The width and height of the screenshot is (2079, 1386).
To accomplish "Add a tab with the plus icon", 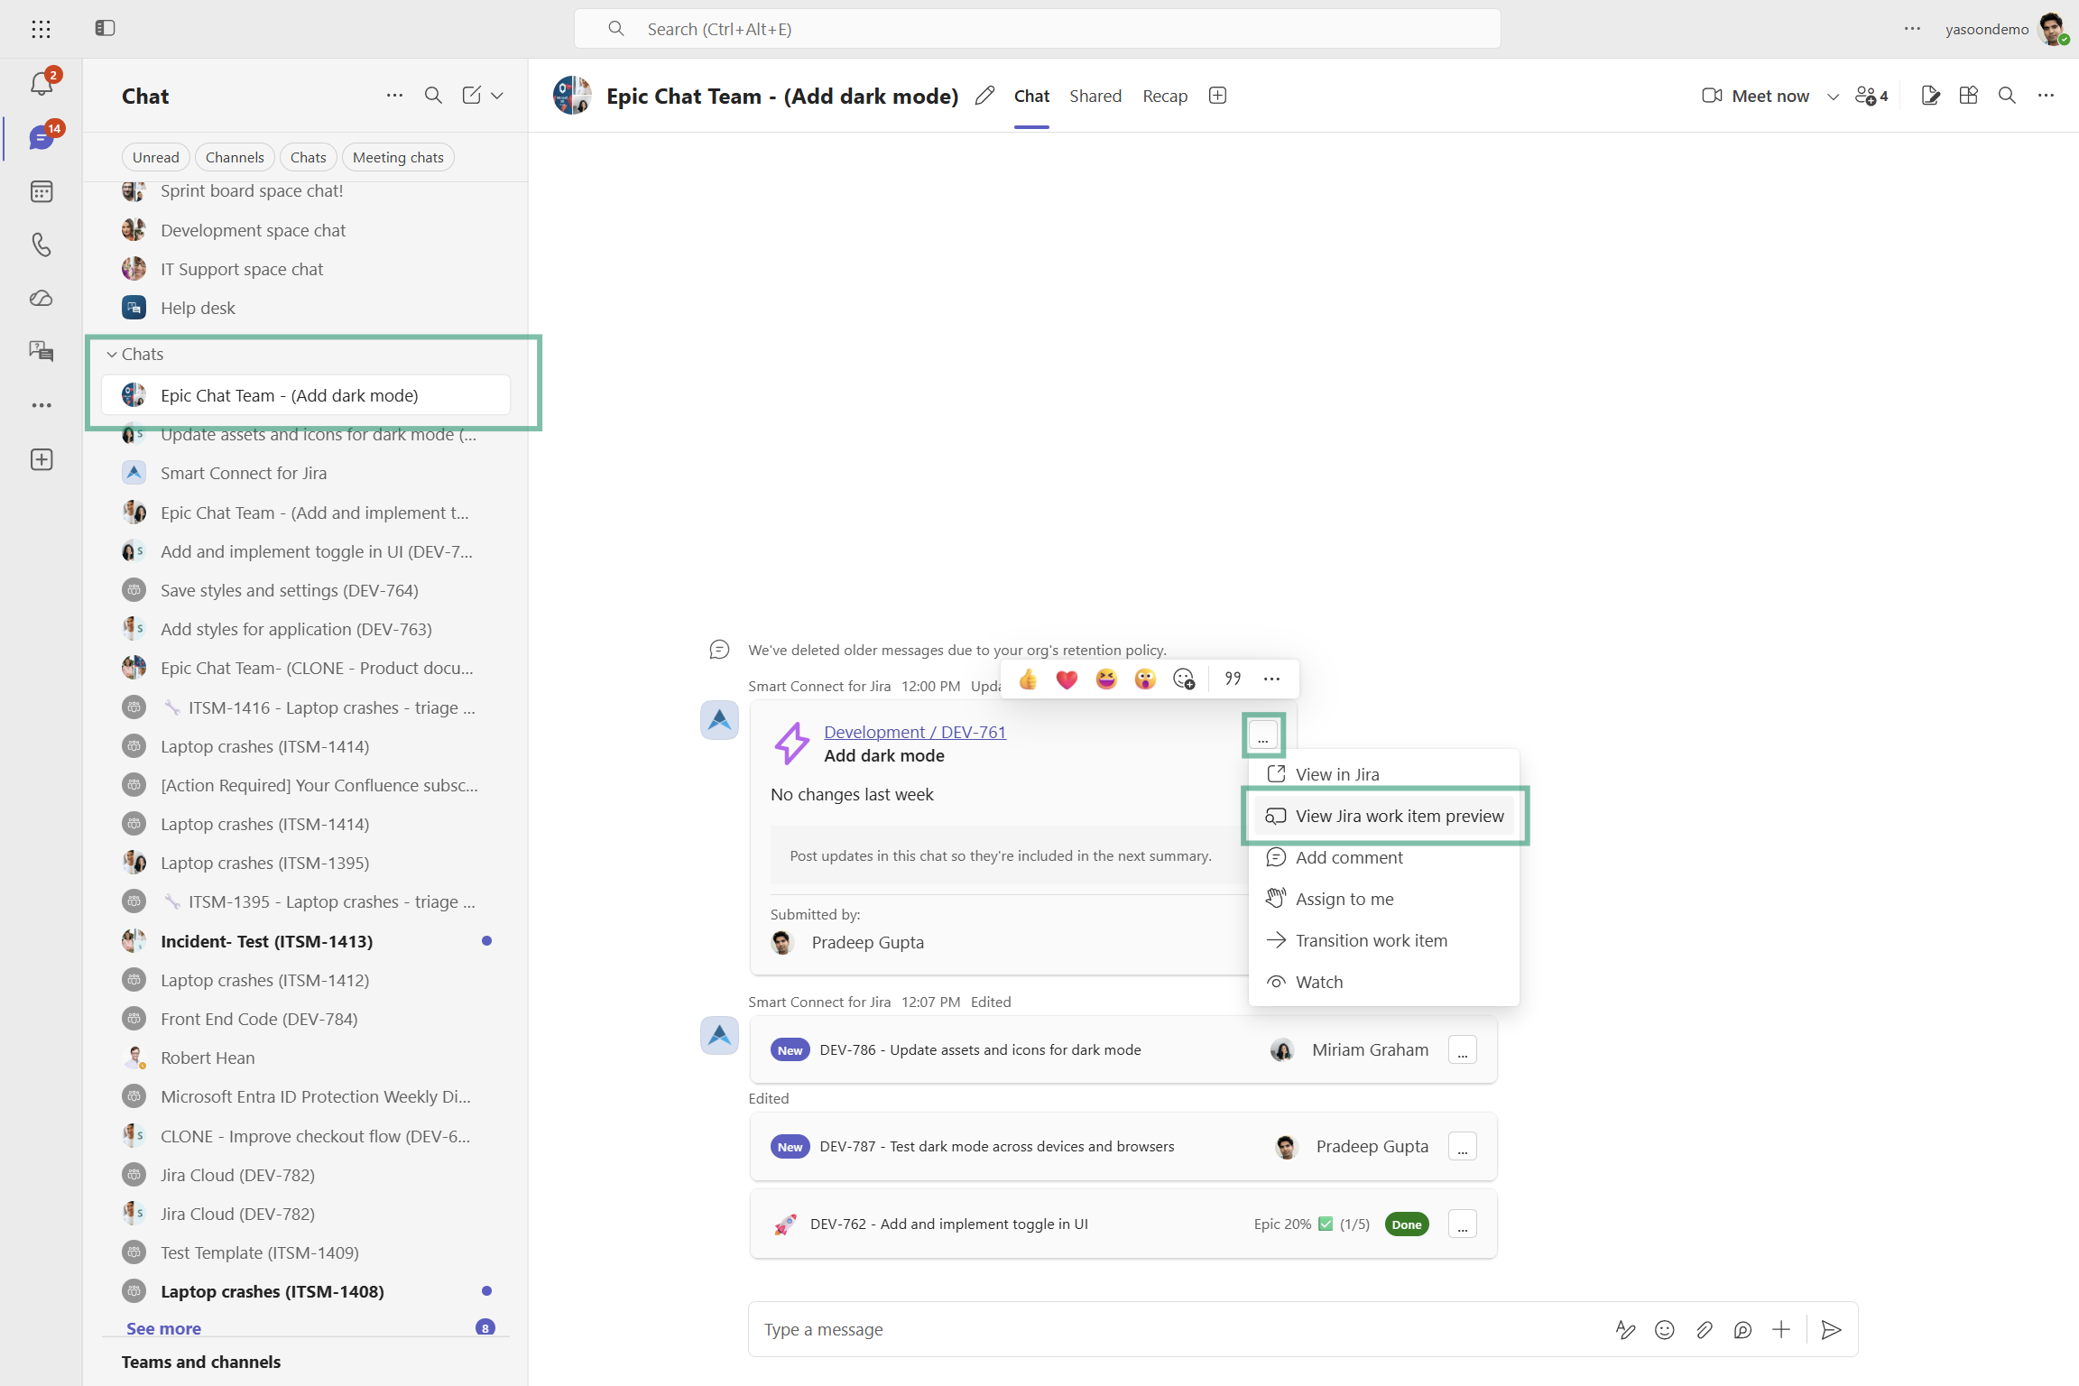I will pyautogui.click(x=1217, y=96).
